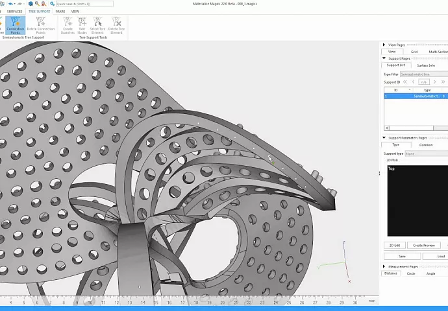Click the panel splitter handle beside the viewport
The height and width of the screenshot is (311, 448).
379,173
